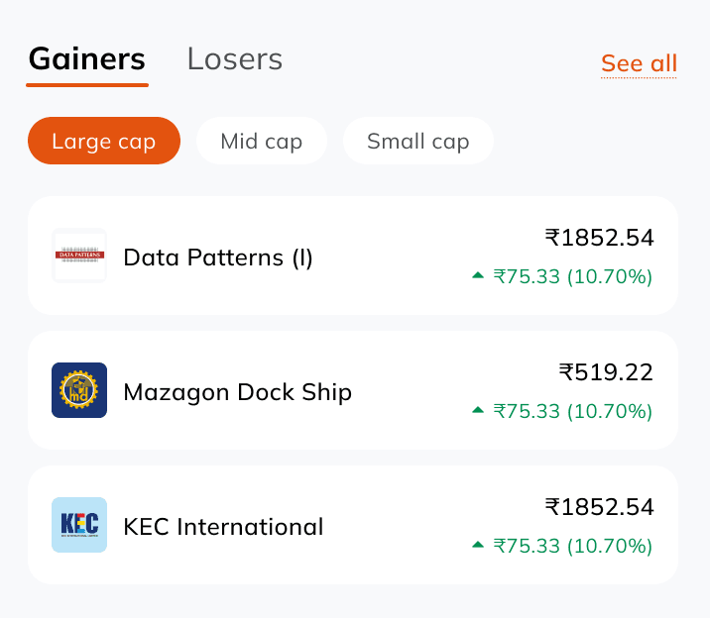Click green up arrow in Mazagon Dock row
Screen dimensions: 710x618
click(478, 410)
